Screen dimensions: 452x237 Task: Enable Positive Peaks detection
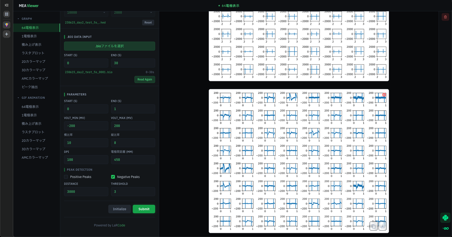coord(66,177)
